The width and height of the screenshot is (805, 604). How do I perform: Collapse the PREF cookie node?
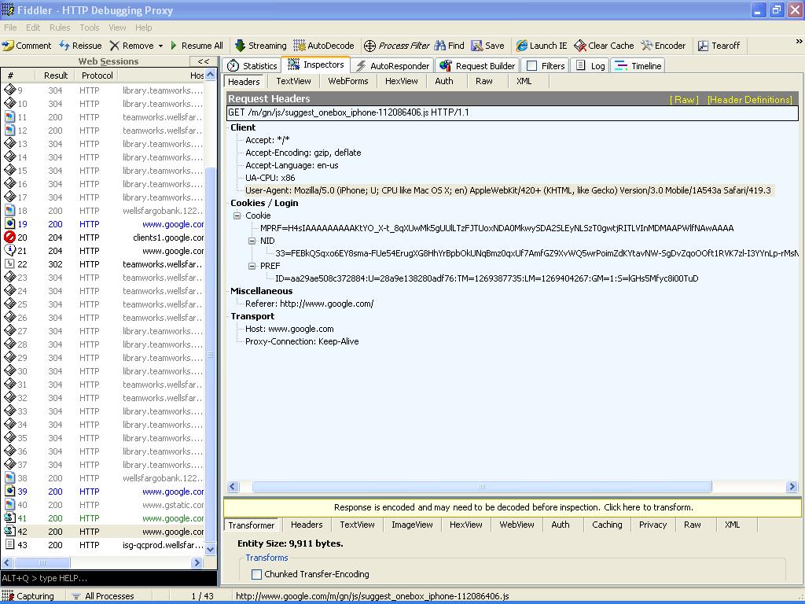click(252, 266)
